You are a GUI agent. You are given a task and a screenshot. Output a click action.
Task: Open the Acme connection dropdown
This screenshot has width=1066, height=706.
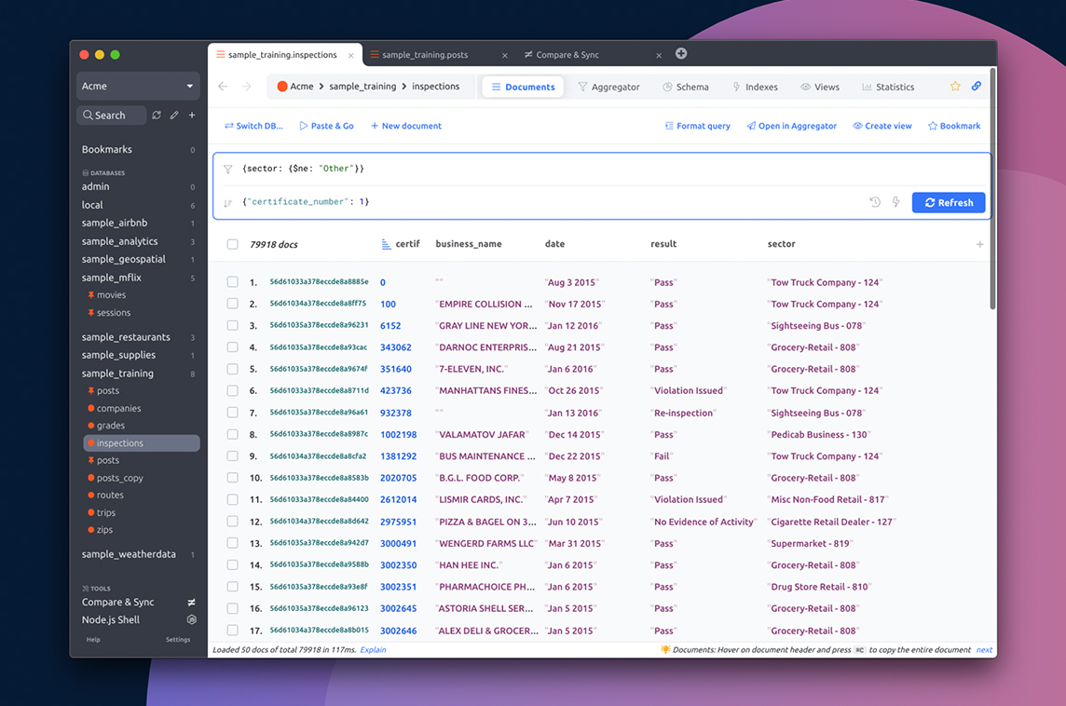138,87
